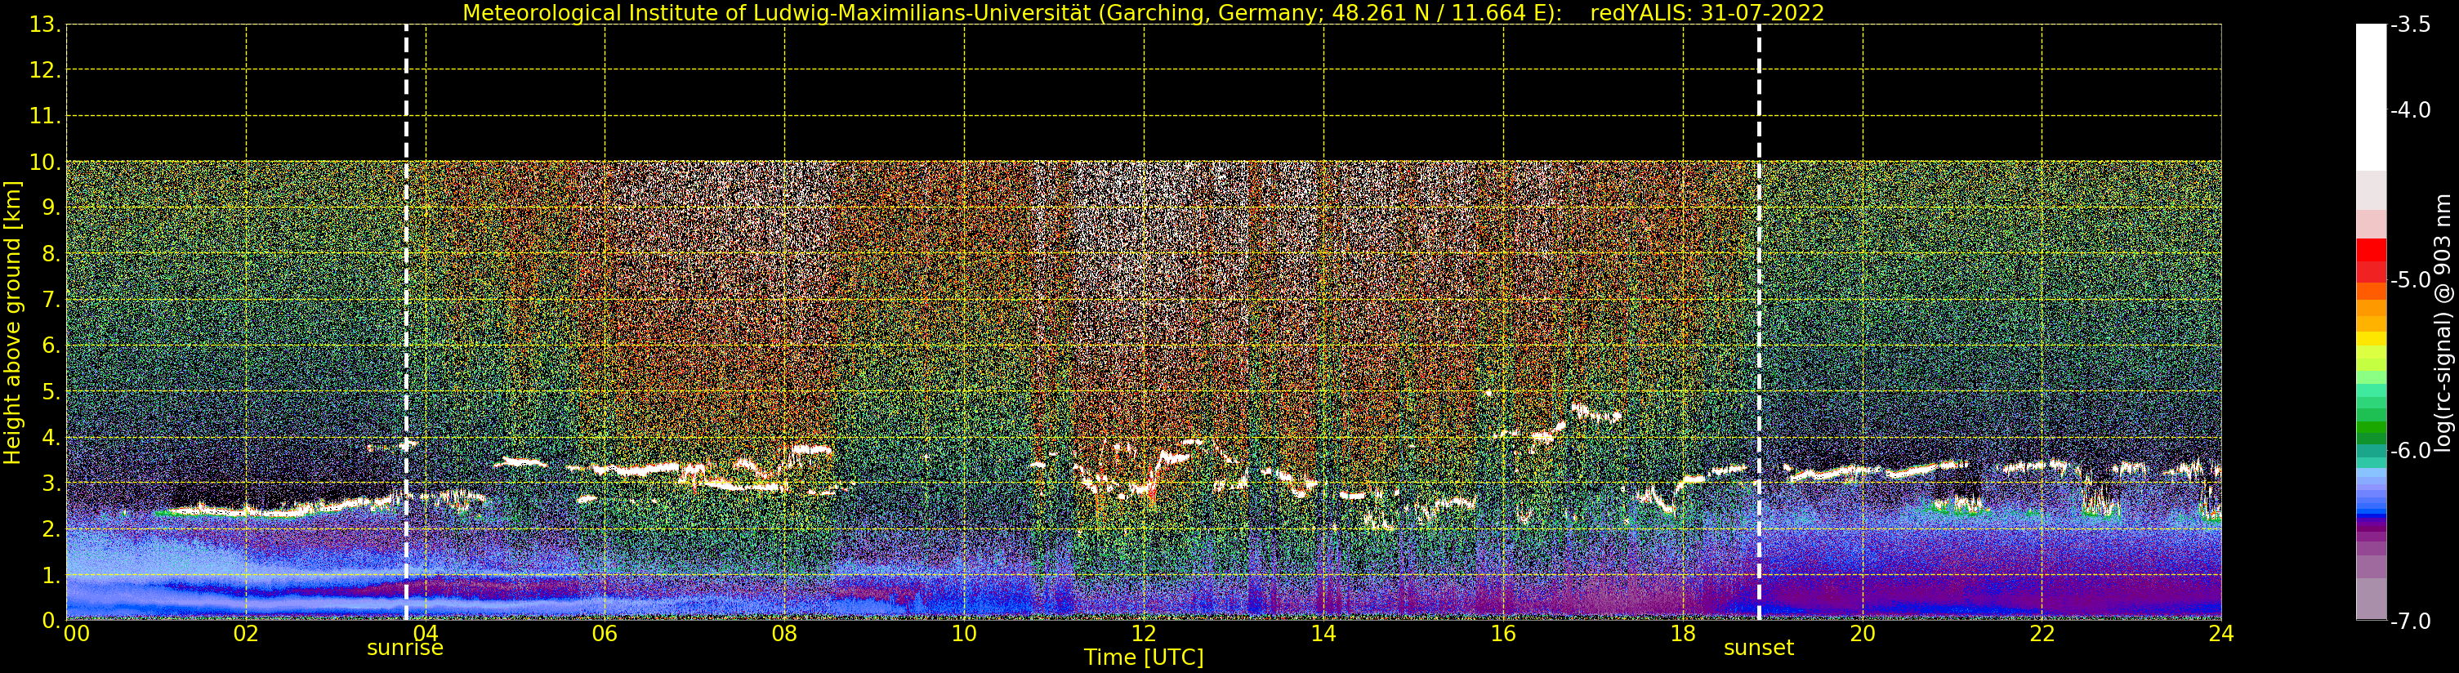Click the '2.' height tick label

point(51,529)
